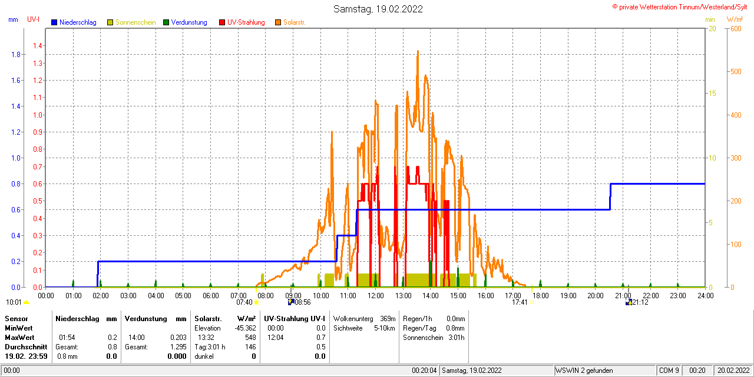Click the mm axis unit label

pyautogui.click(x=14, y=19)
